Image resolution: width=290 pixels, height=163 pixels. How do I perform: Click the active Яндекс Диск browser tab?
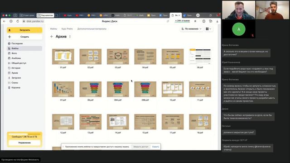tap(176, 15)
